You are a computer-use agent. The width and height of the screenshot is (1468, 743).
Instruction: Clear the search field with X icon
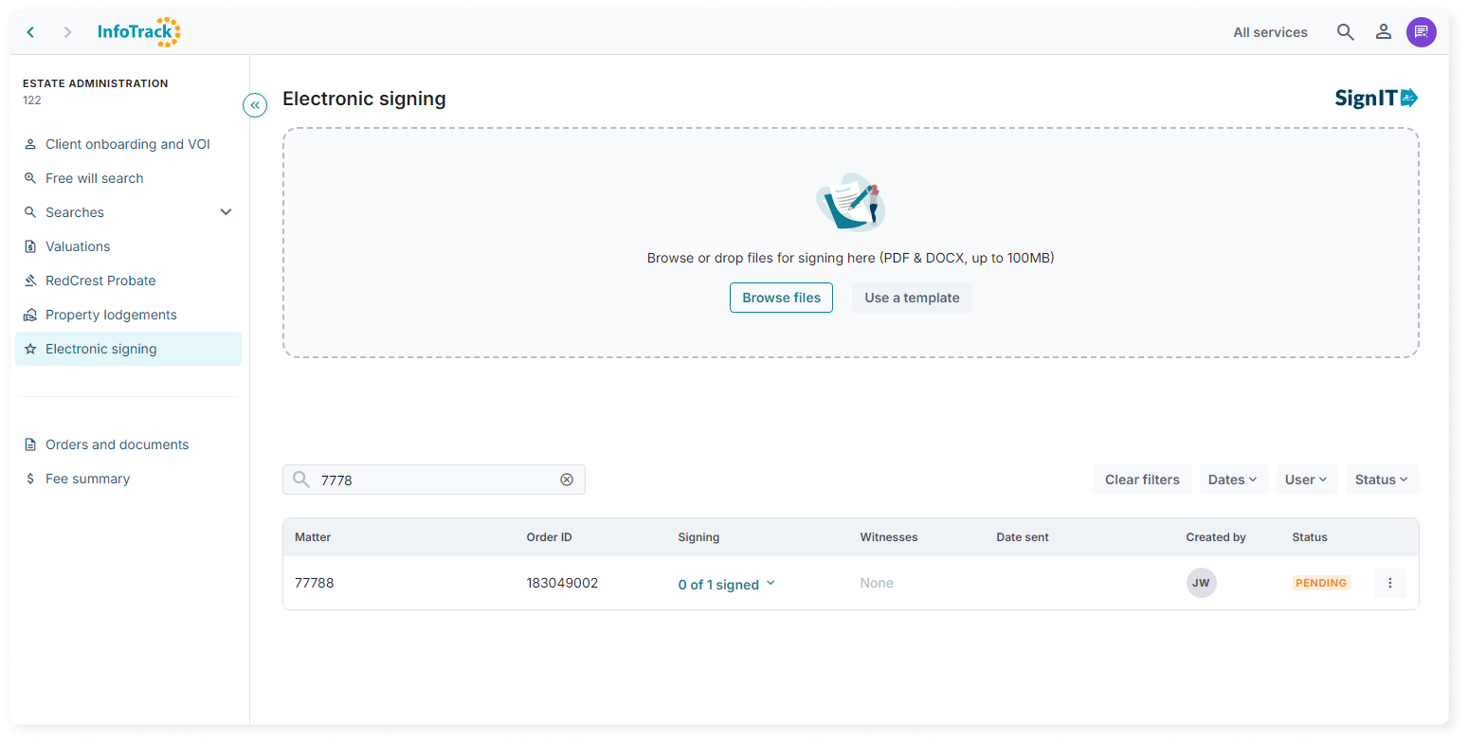click(x=567, y=480)
